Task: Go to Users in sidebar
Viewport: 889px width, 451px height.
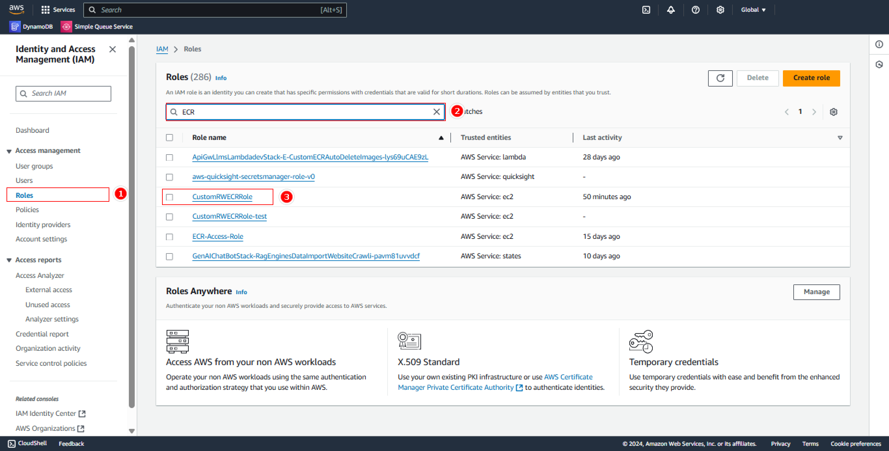Action: pos(24,181)
